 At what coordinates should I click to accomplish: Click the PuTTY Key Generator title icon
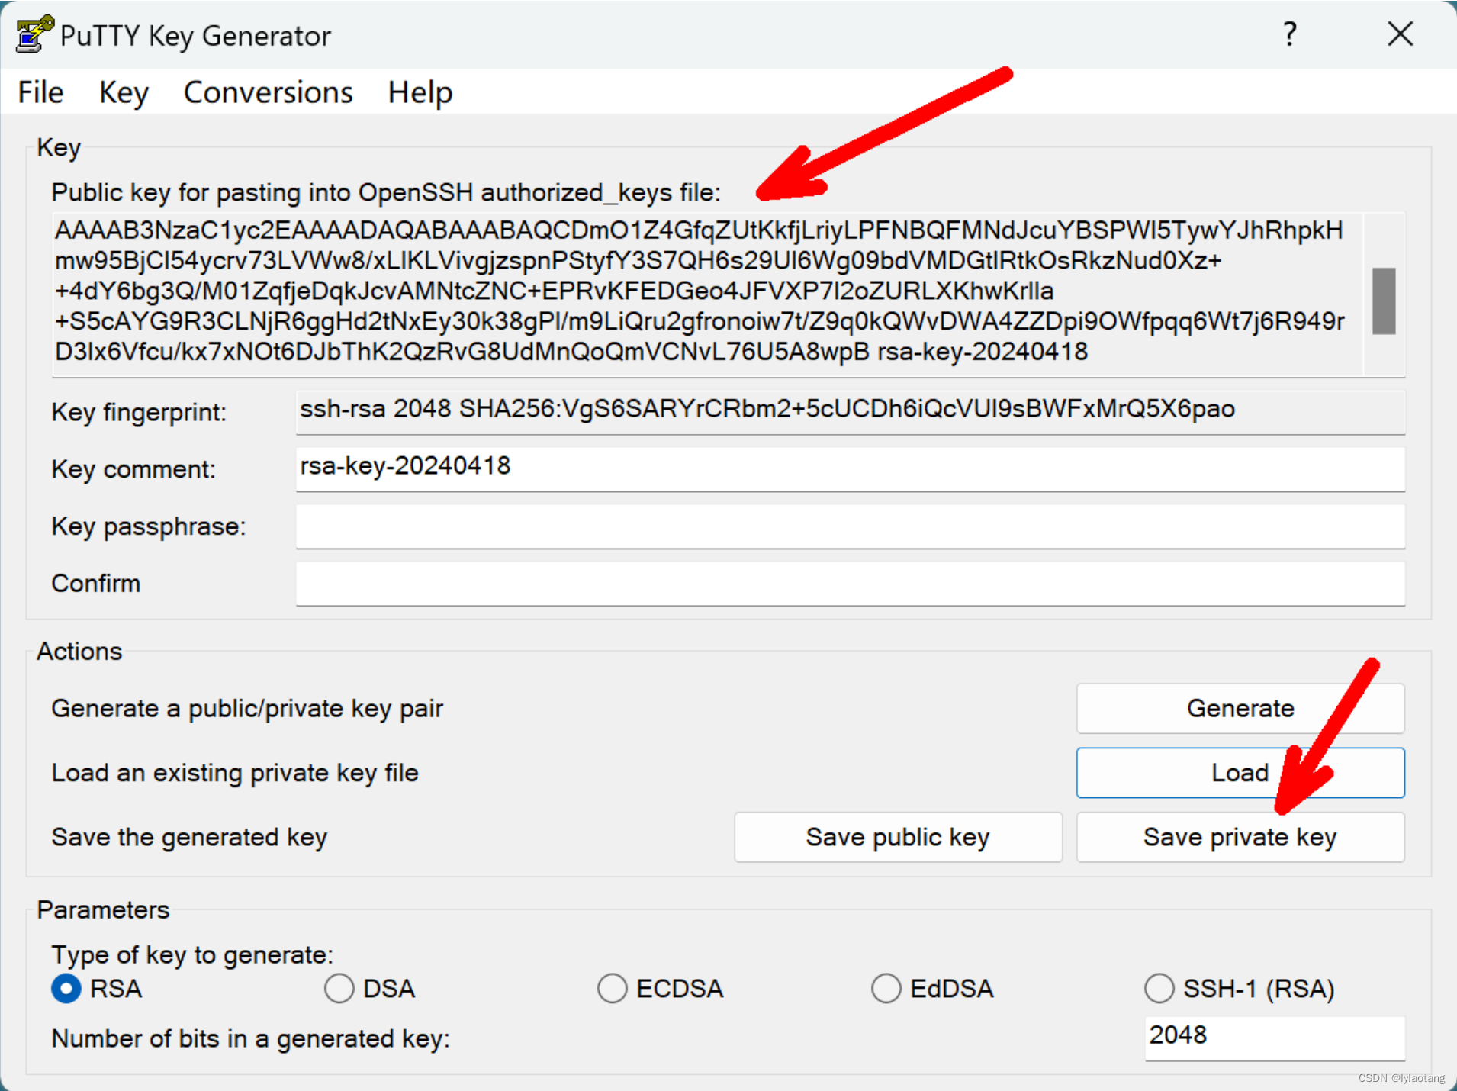coord(34,34)
